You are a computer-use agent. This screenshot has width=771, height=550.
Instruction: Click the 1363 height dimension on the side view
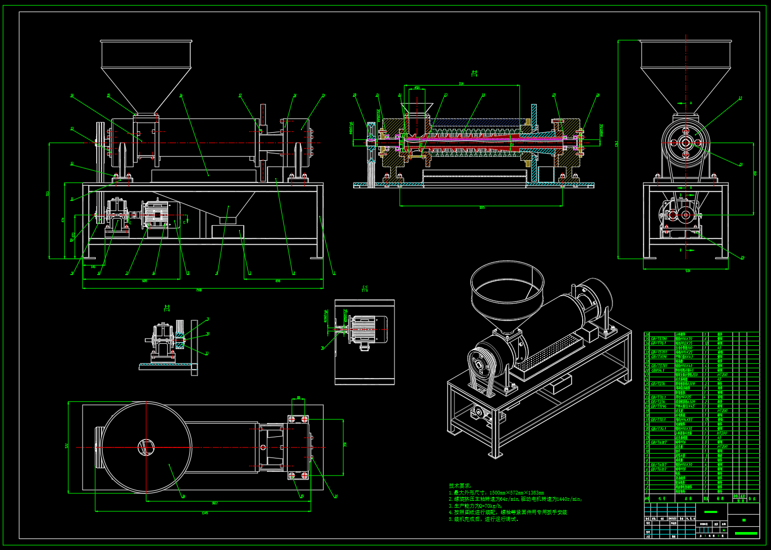coord(617,144)
